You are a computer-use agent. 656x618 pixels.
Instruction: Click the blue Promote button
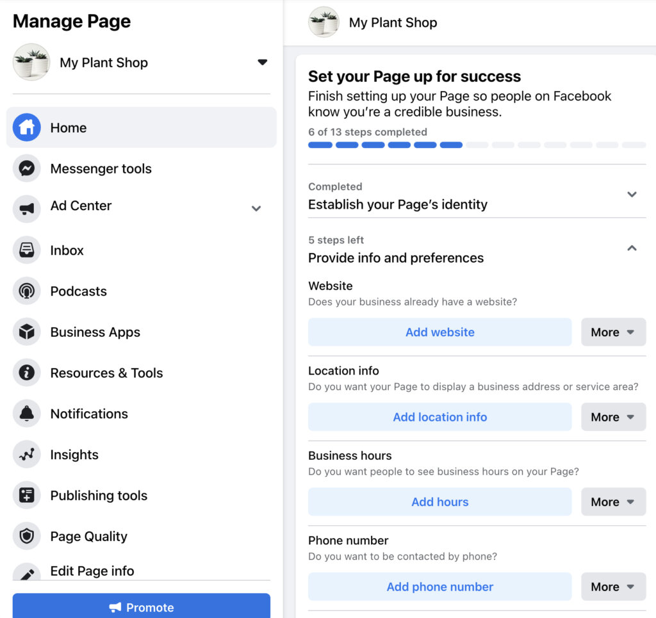tap(141, 607)
